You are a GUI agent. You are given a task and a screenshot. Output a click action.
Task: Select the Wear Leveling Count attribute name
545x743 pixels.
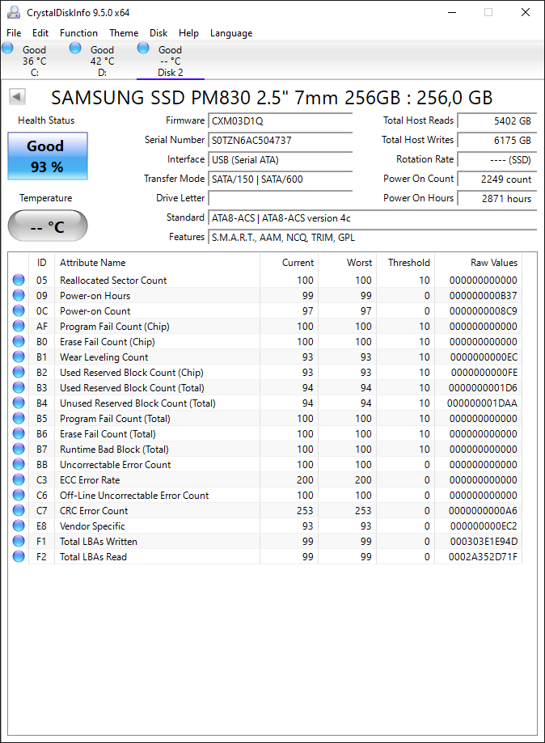tap(104, 357)
